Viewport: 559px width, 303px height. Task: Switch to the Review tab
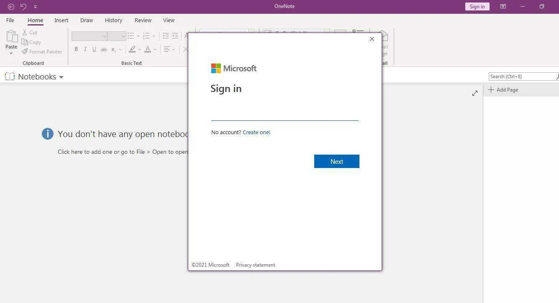pos(143,20)
